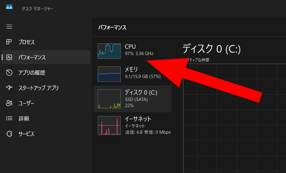
Task: Click the イーサネット resource title
Action: (x=138, y=119)
